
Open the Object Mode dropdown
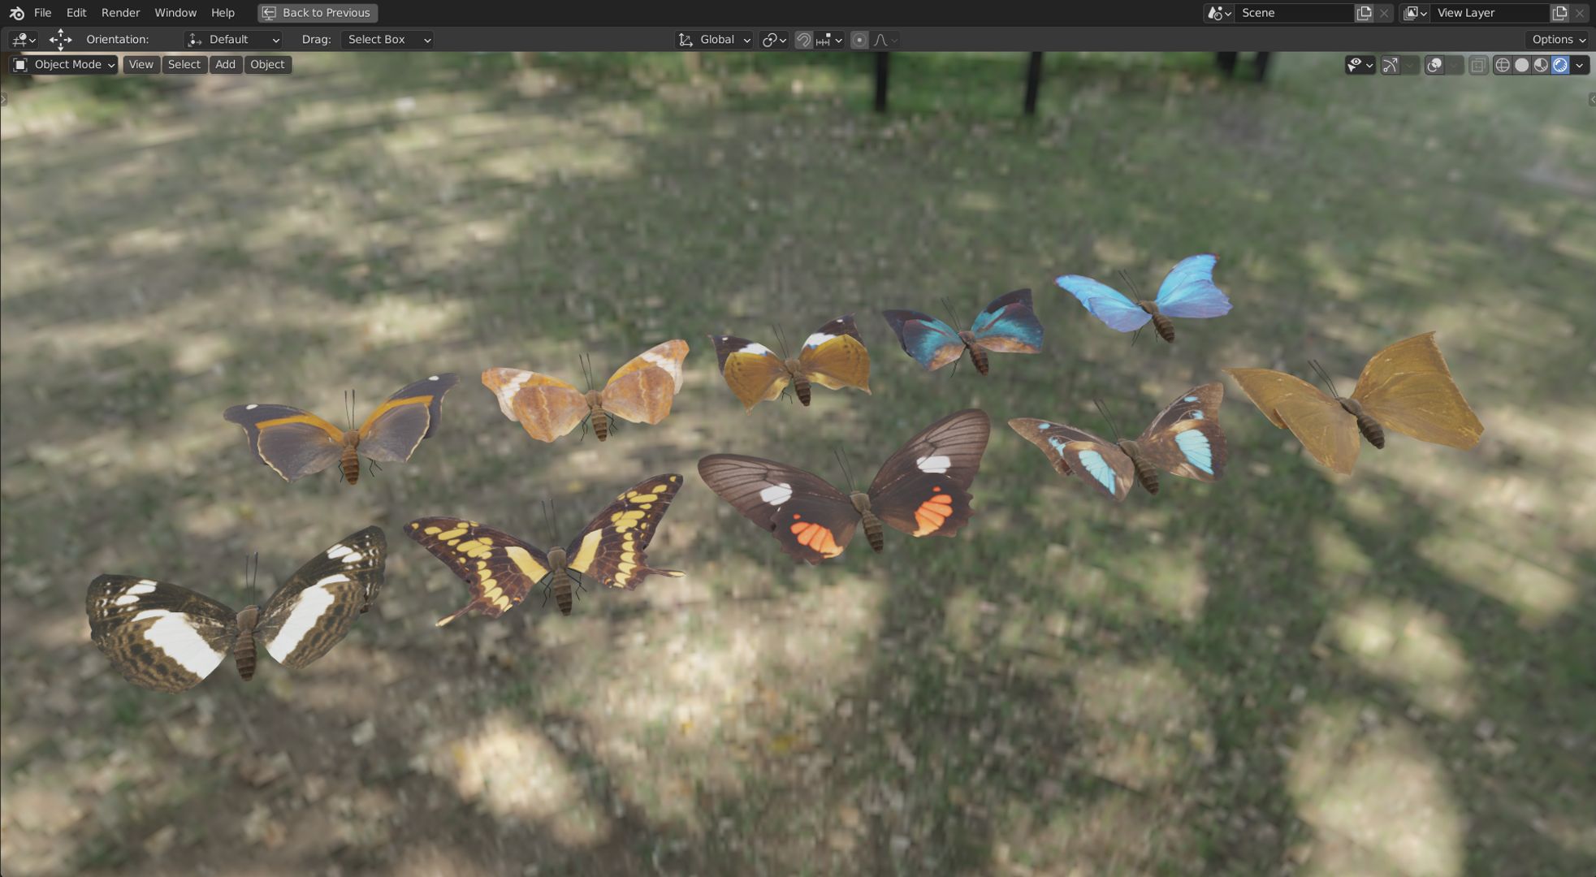tap(63, 65)
